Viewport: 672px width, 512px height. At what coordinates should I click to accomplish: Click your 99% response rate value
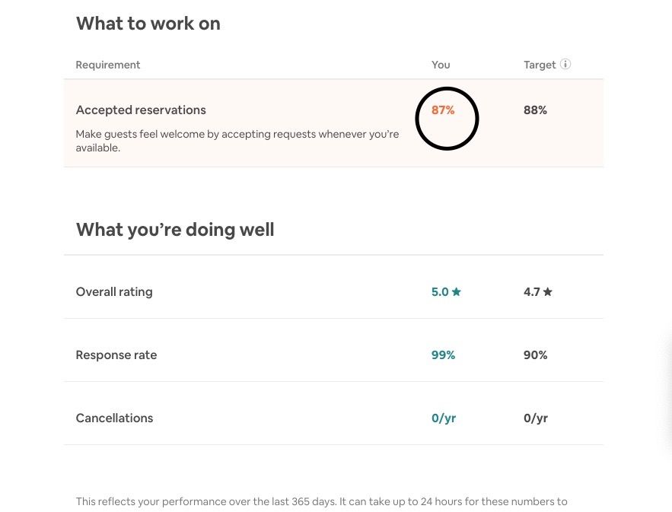pos(443,355)
